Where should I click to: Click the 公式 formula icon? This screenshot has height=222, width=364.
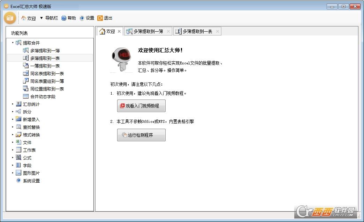[x=18, y=157]
